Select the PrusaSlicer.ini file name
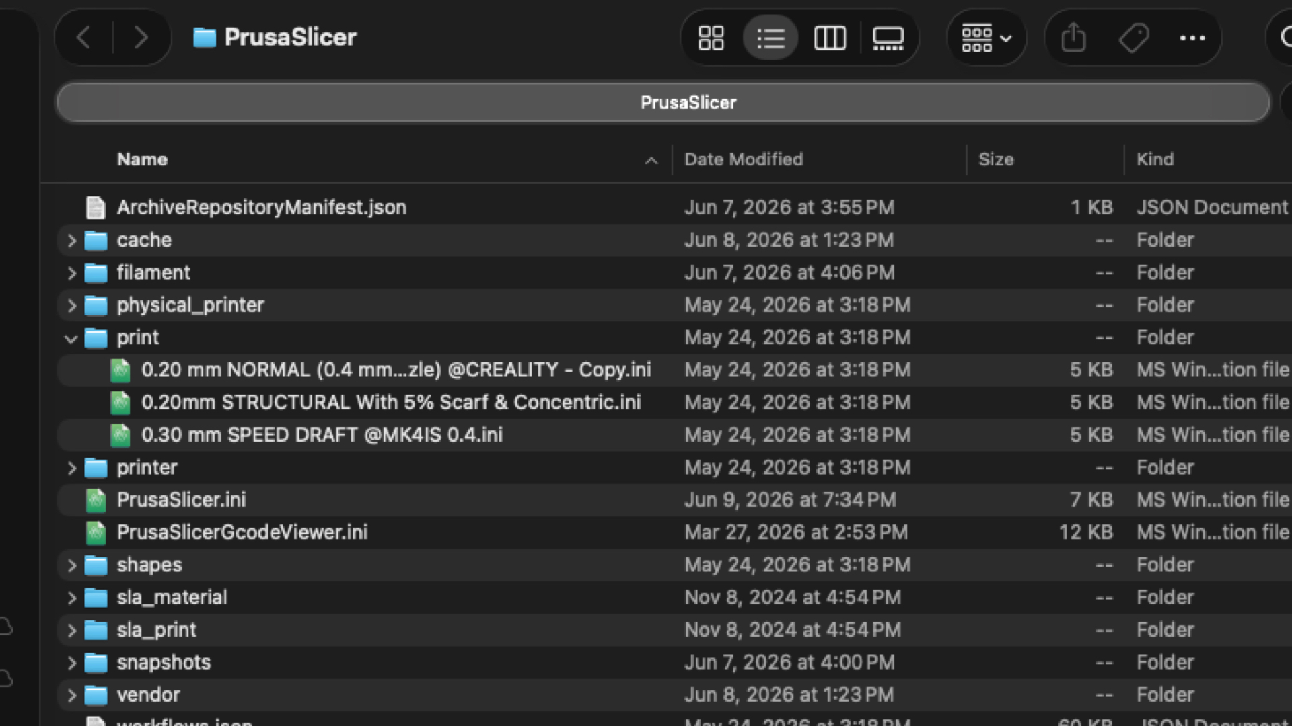 (x=181, y=499)
